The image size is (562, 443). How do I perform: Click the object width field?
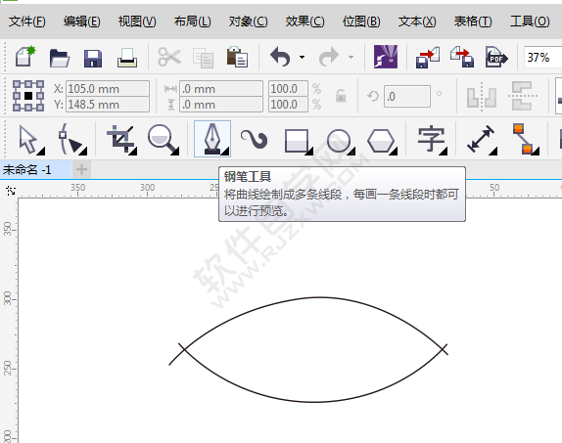click(221, 88)
